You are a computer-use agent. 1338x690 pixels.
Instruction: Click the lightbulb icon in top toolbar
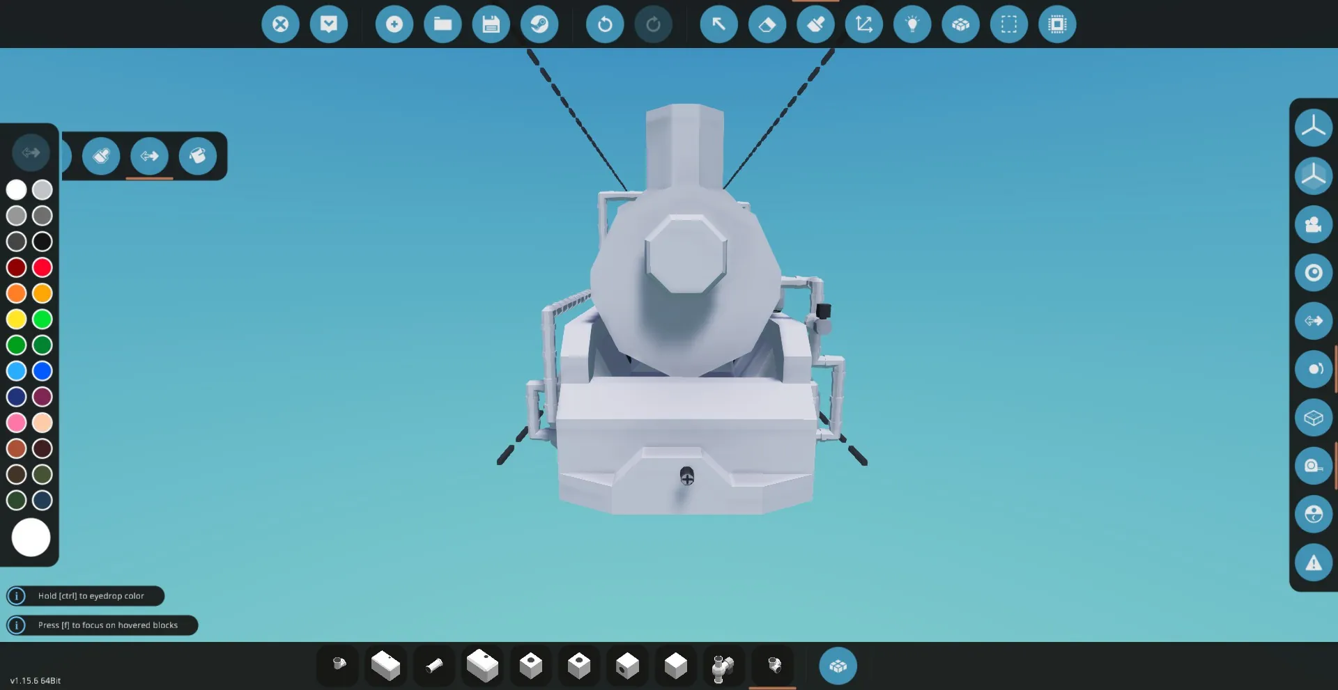912,24
